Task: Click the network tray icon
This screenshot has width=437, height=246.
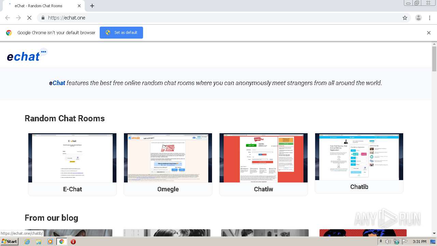Action: (x=396, y=242)
